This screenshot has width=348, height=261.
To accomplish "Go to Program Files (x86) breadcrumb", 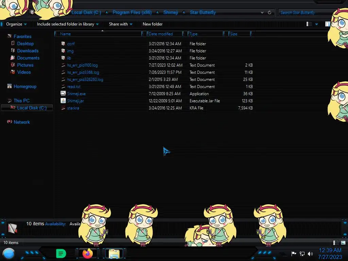I will click(x=132, y=13).
